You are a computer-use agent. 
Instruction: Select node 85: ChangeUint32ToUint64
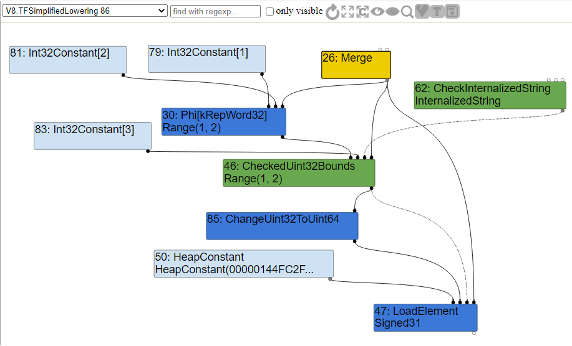click(x=282, y=226)
